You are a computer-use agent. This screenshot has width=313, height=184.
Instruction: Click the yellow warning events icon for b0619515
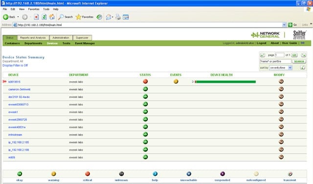click(176, 81)
